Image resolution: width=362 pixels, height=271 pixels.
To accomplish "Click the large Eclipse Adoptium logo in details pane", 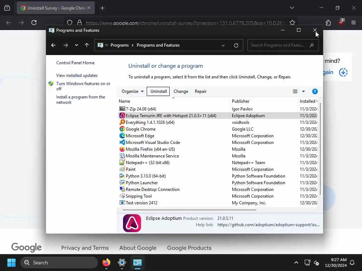I will tap(132, 223).
